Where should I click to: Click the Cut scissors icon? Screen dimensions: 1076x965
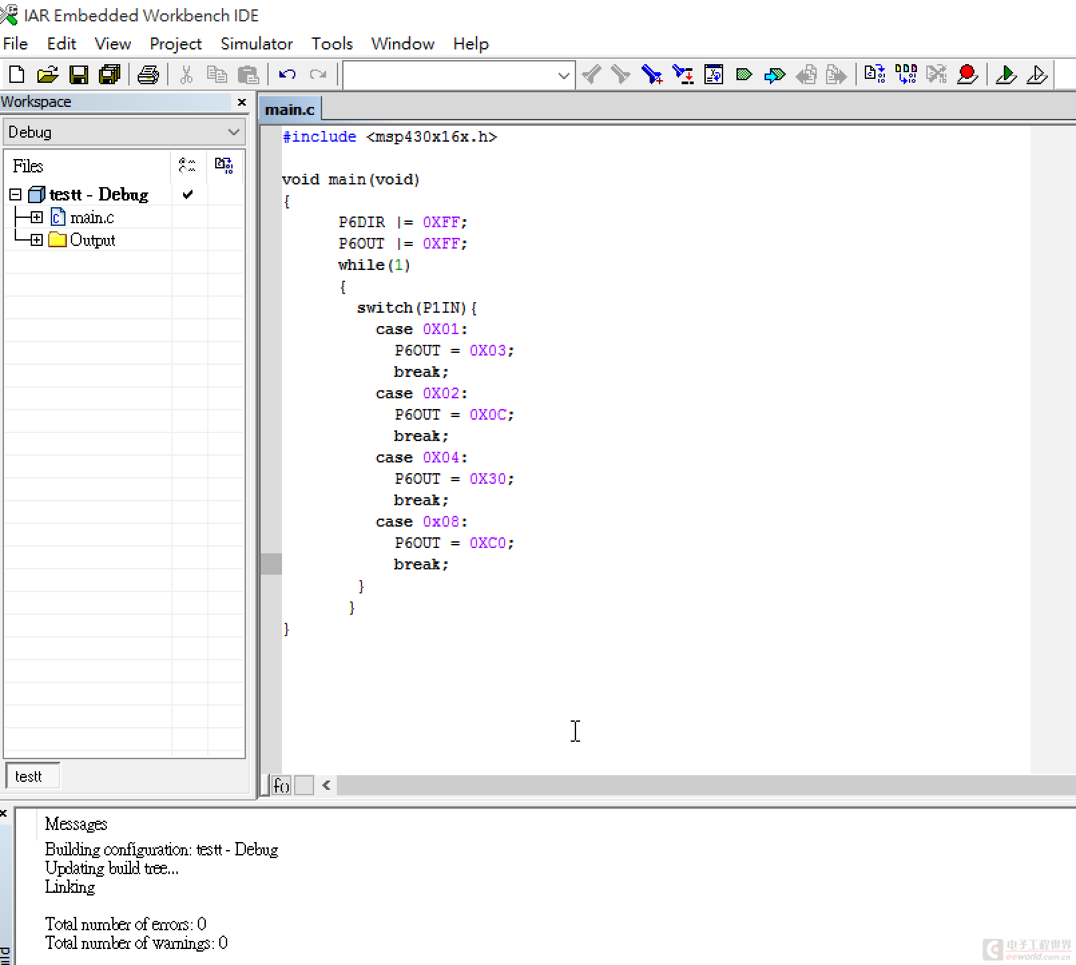click(x=186, y=74)
